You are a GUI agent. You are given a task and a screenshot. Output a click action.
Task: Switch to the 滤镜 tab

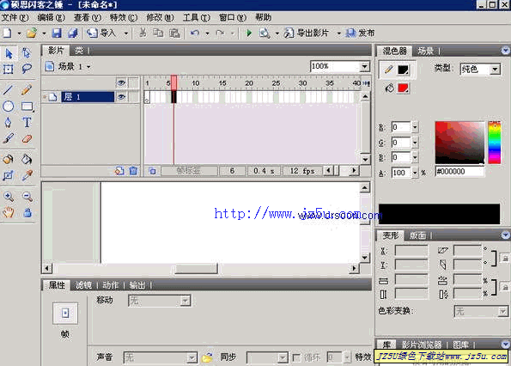tap(84, 285)
